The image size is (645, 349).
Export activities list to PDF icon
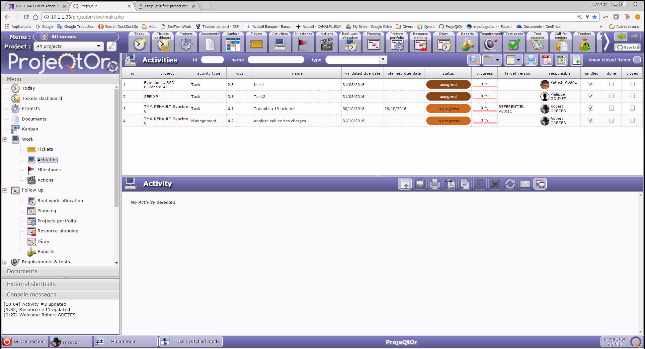tap(546, 60)
